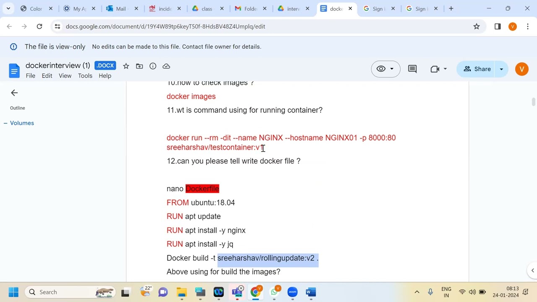Expand the video call options arrow
Viewport: 537px width, 302px height.
(x=445, y=69)
